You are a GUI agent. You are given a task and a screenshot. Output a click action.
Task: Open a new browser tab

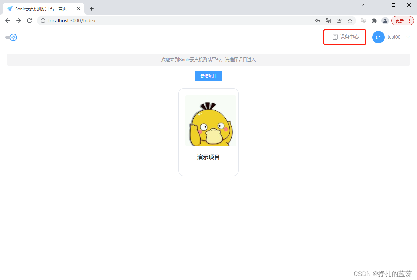[91, 9]
